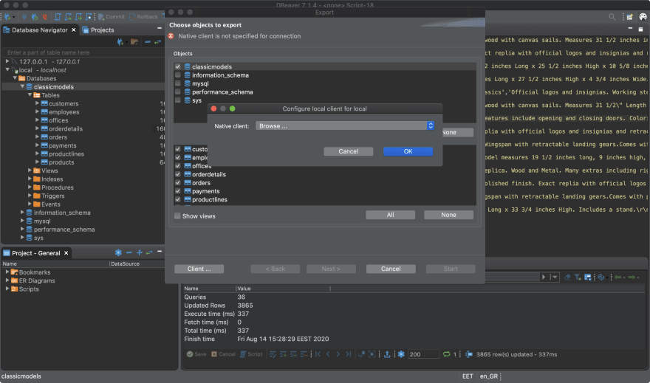Click the table name filter input field
Viewport: 650px width, 383px height.
tap(83, 52)
